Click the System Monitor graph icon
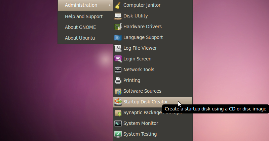Image resolution: width=269 pixels, height=141 pixels. pos(118,124)
